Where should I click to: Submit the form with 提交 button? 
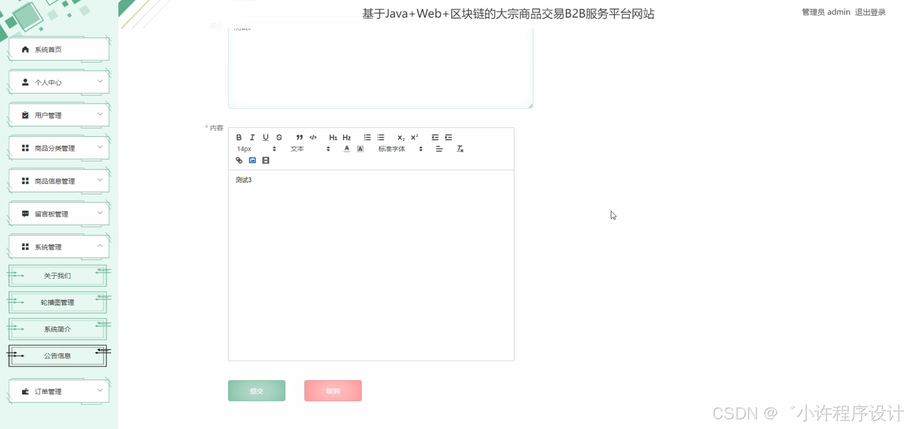tap(257, 391)
